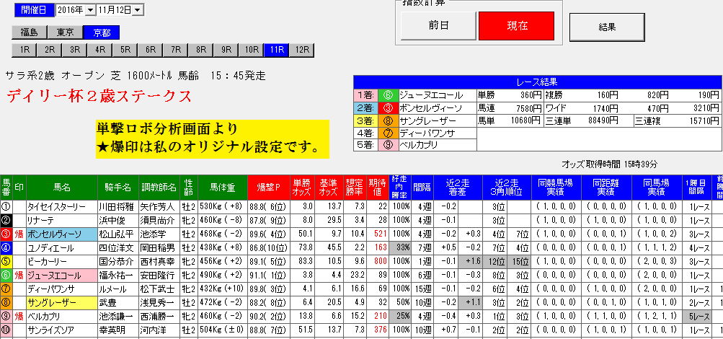Click trainer name 池添学
The width and height of the screenshot is (723, 339).
coord(159,234)
